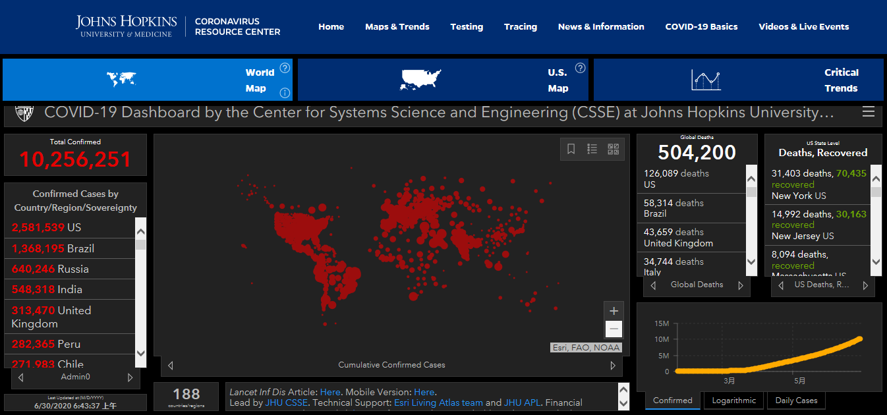Go to previous view left of Admin0
The width and height of the screenshot is (887, 415).
20,377
